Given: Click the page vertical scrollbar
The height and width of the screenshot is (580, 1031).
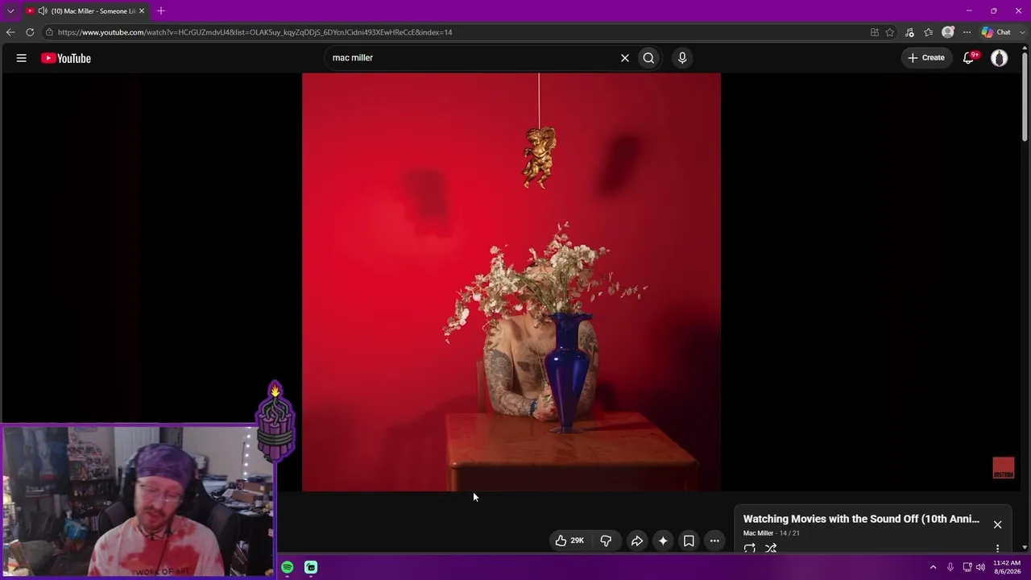Looking at the screenshot, I should coord(1025,97).
